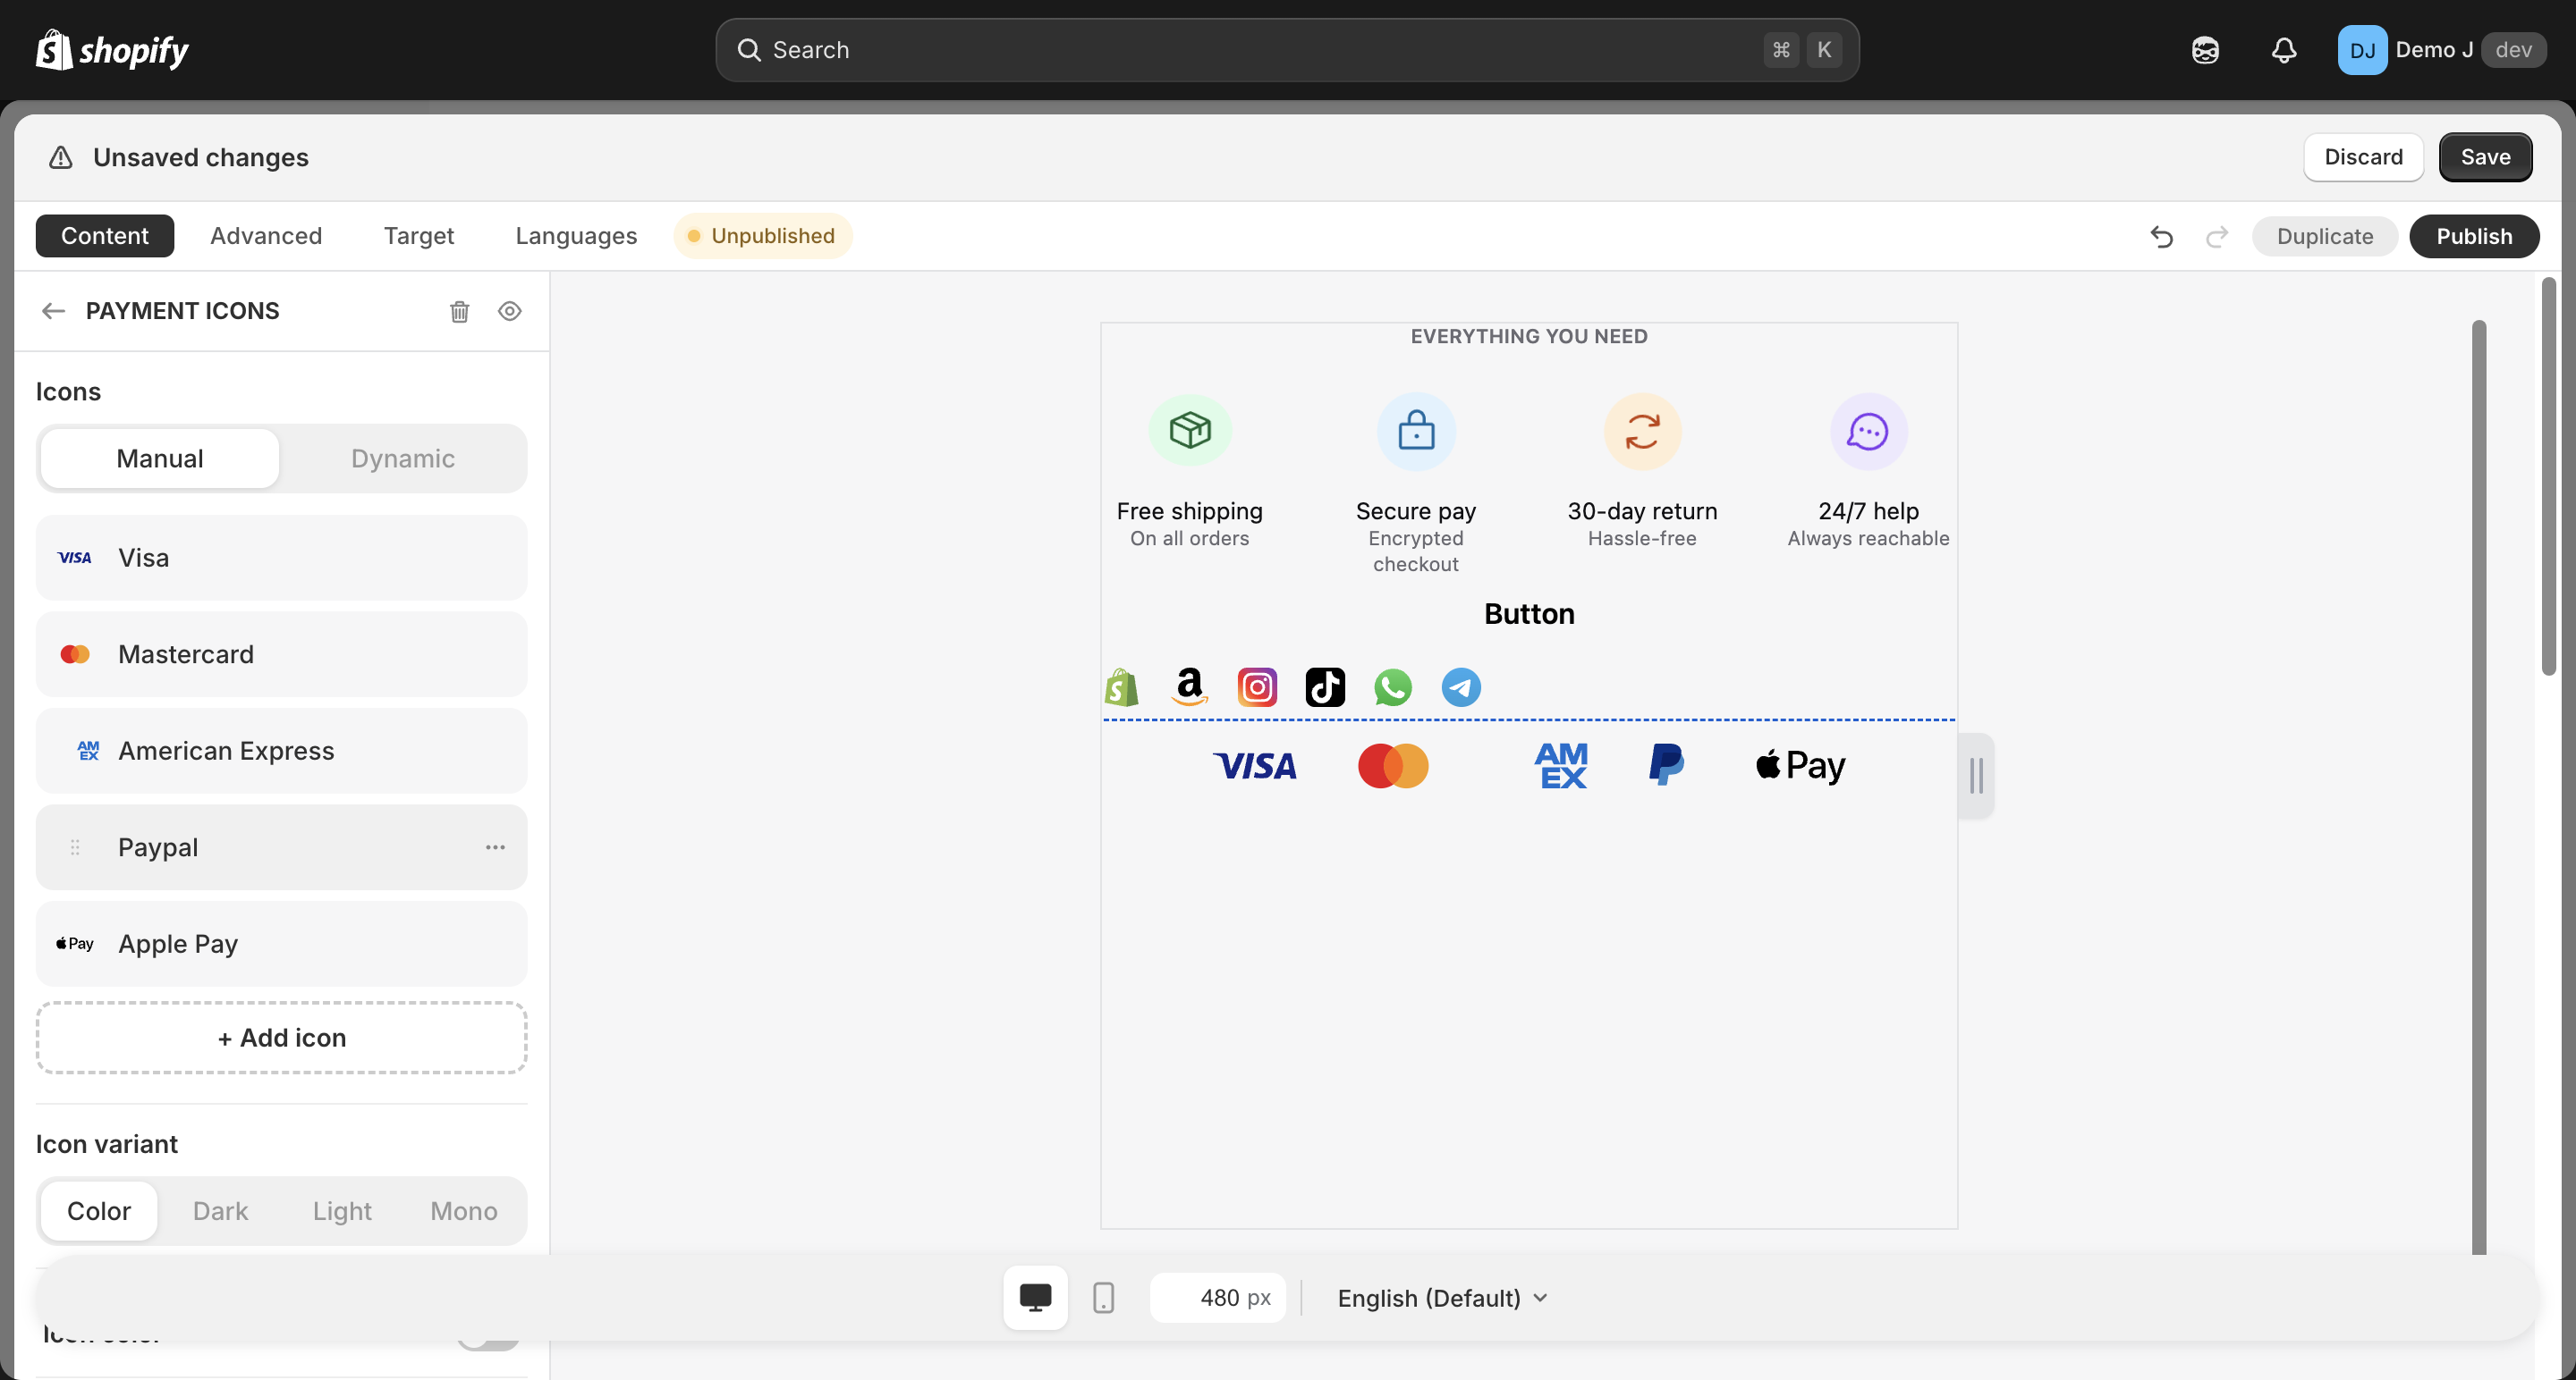Open the American Express icon row
This screenshot has width=2576, height=1380.
(282, 752)
